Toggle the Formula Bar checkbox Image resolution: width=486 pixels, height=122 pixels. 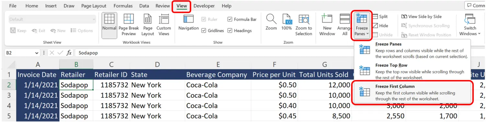(x=230, y=19)
